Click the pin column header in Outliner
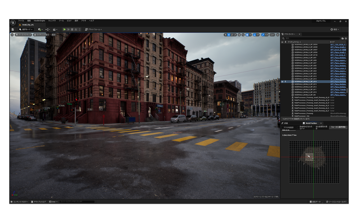The width and height of the screenshot is (358, 224). tap(285, 42)
